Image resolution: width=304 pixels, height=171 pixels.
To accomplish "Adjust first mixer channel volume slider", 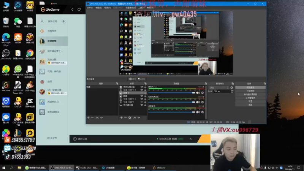I will [172, 93].
